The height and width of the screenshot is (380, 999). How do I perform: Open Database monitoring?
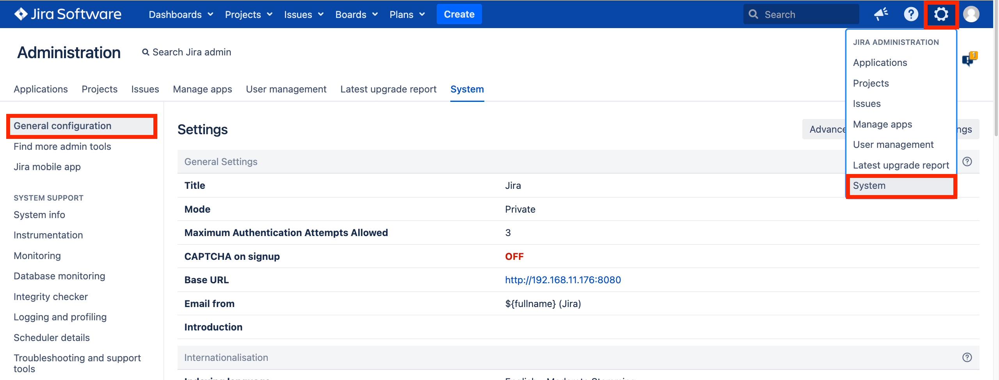(59, 276)
